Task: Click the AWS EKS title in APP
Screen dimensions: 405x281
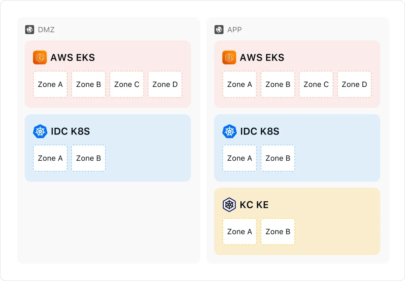Action: [262, 58]
